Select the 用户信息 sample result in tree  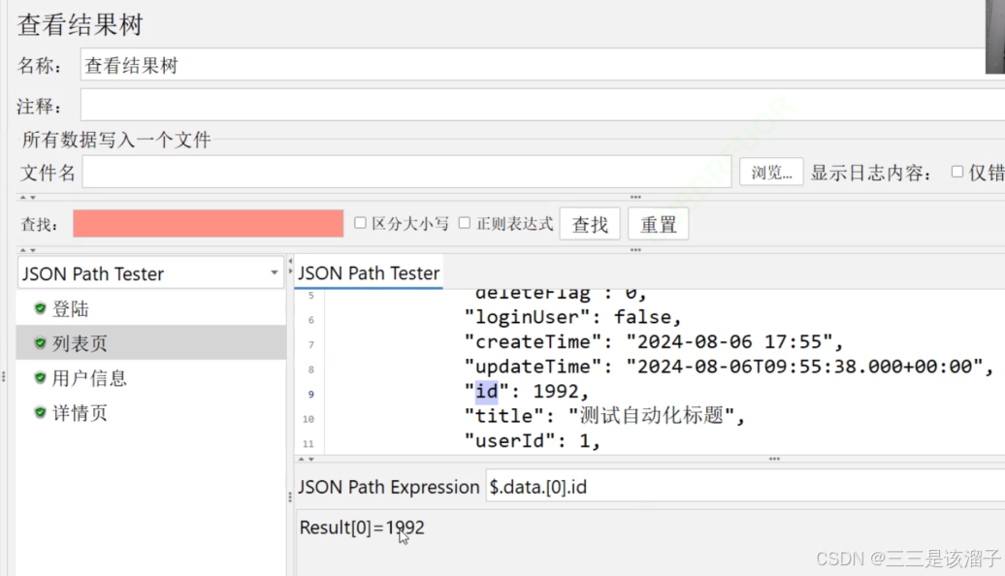89,378
